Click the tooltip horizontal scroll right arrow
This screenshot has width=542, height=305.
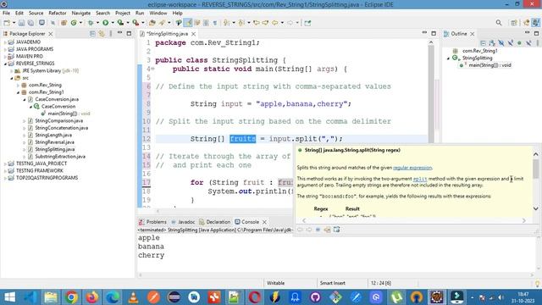(x=524, y=220)
